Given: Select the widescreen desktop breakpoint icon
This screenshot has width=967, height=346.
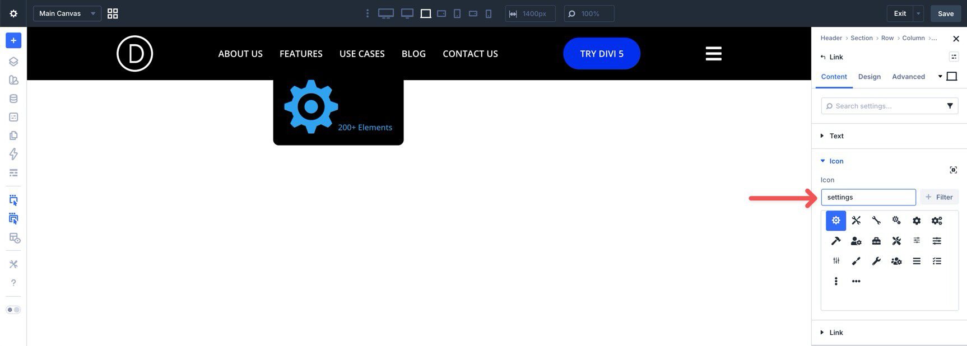Looking at the screenshot, I should coord(386,13).
